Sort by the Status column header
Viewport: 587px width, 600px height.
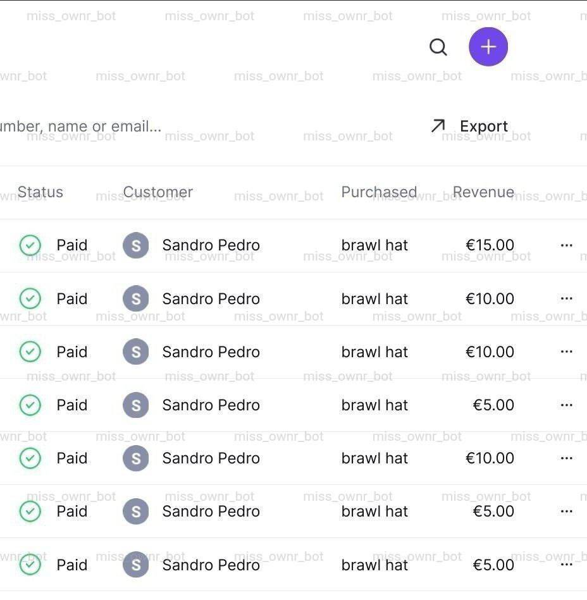[x=40, y=192]
